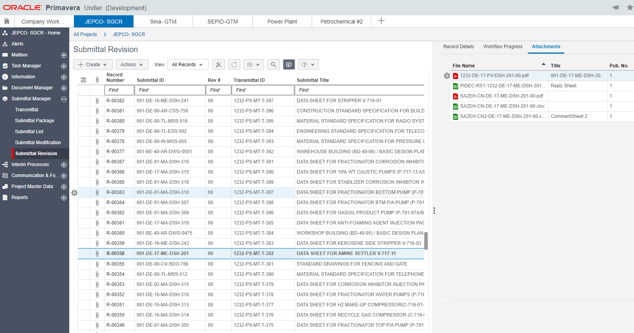Collapse the Submittal Manager node
Viewport: 634px width, 333px height.
(x=64, y=99)
